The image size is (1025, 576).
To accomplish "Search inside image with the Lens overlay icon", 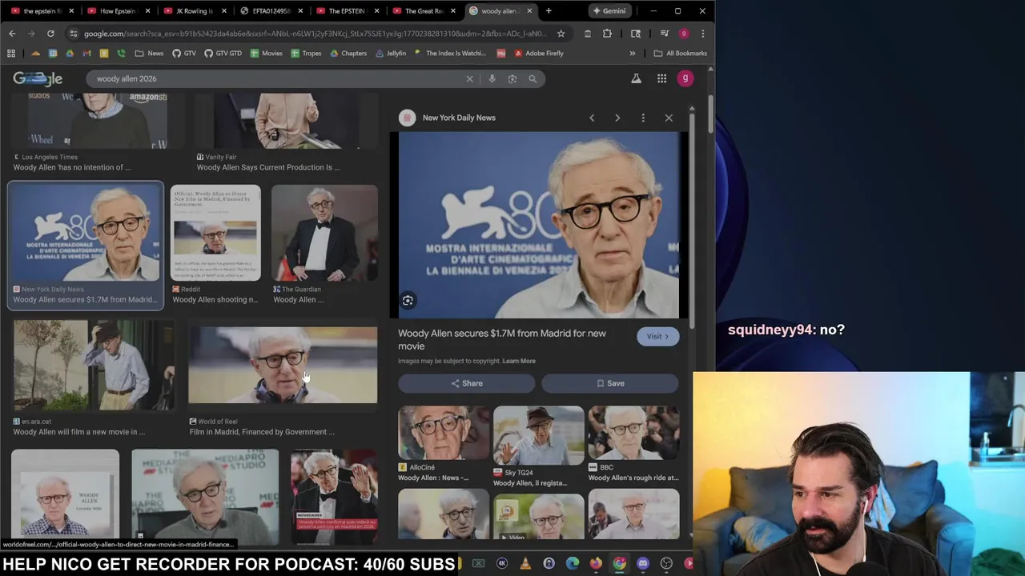I will click(x=408, y=300).
